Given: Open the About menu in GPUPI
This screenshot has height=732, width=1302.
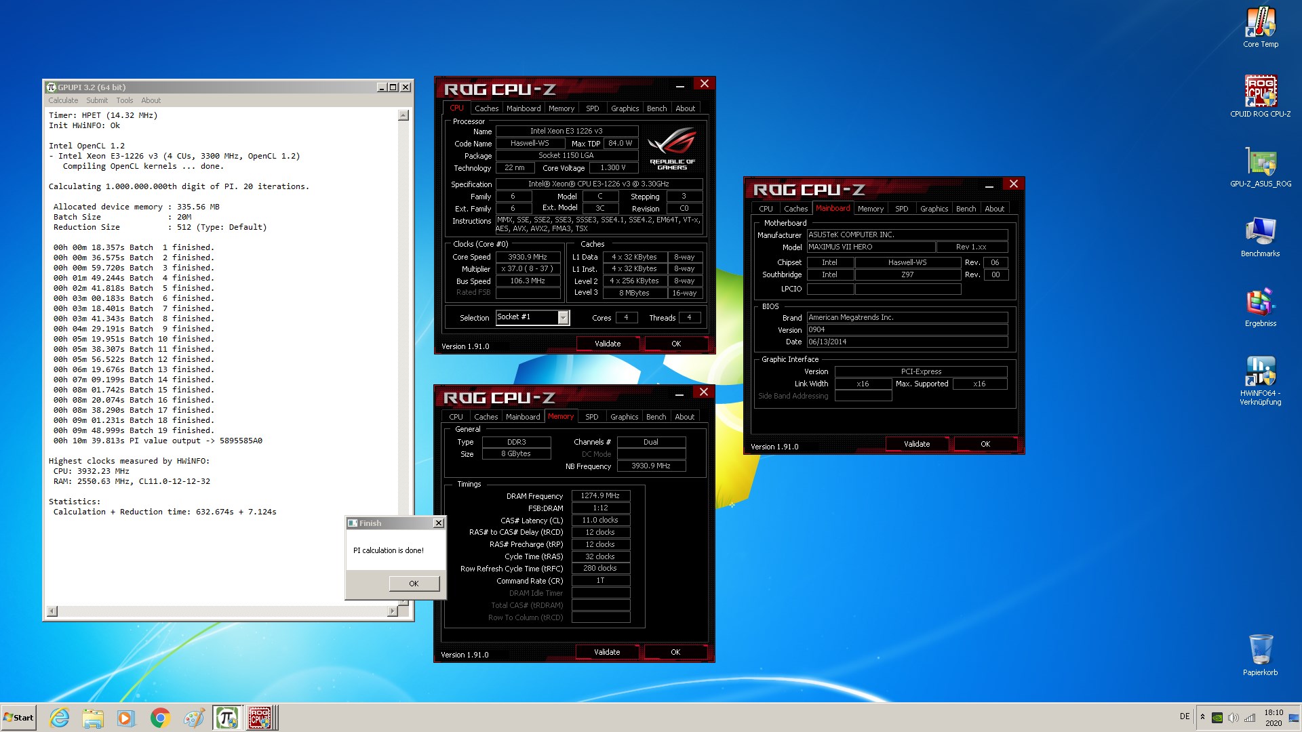Looking at the screenshot, I should 151,100.
